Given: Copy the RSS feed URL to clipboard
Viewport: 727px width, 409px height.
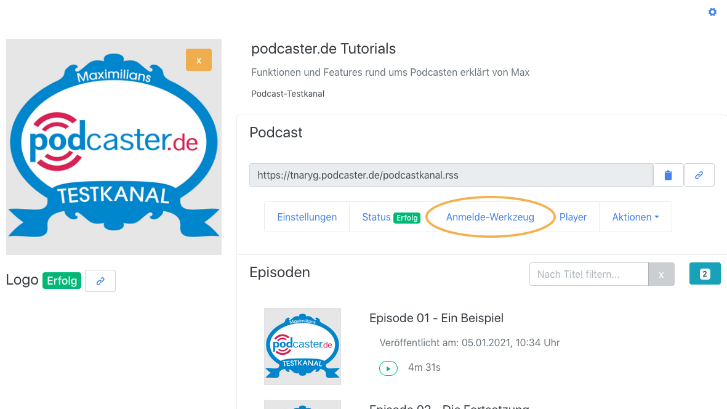Looking at the screenshot, I should [668, 175].
